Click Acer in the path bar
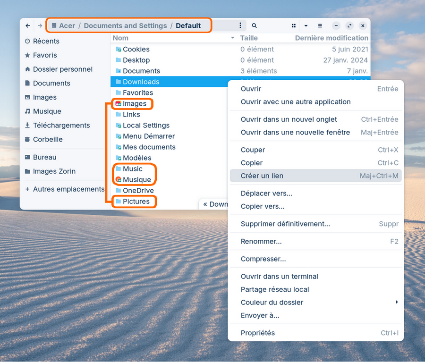The height and width of the screenshot is (362, 425). point(67,25)
